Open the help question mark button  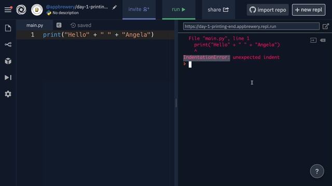317,171
